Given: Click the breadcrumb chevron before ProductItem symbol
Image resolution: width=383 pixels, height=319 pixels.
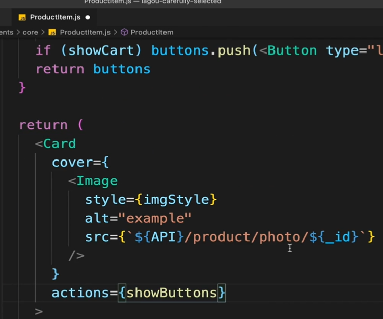Looking at the screenshot, I should click(115, 32).
